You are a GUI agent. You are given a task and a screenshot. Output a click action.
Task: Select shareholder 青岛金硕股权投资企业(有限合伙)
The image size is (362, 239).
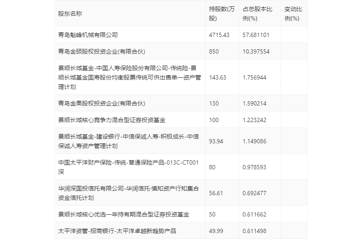[x=102, y=51]
